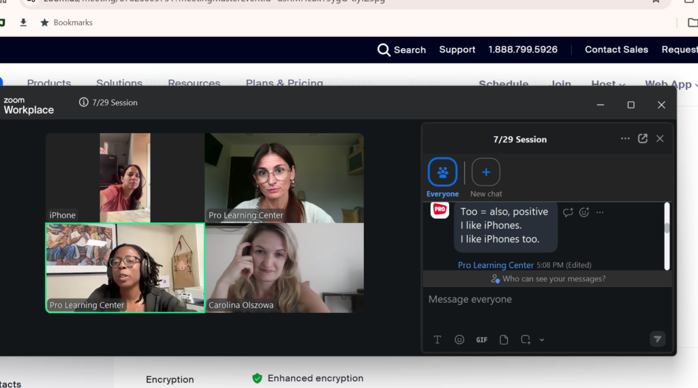
Task: Add a reaction to the chat message
Action: (x=584, y=213)
